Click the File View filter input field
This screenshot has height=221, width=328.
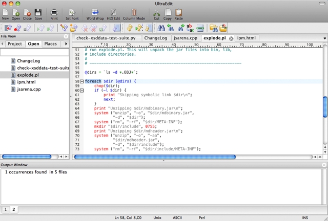click(34, 52)
